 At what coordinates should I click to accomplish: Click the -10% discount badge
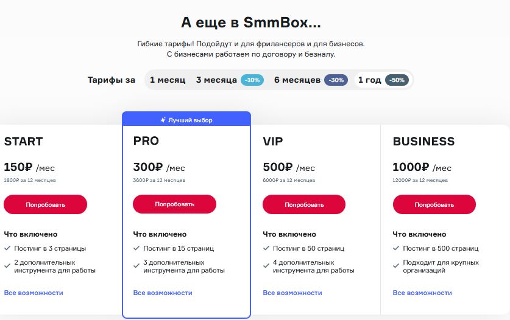[252, 80]
